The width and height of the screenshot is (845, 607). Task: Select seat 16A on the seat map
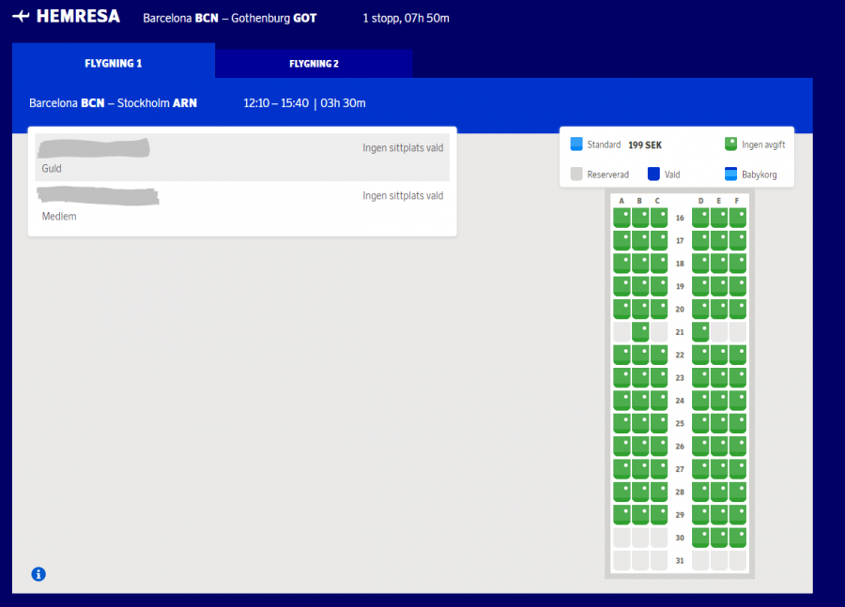pyautogui.click(x=622, y=218)
